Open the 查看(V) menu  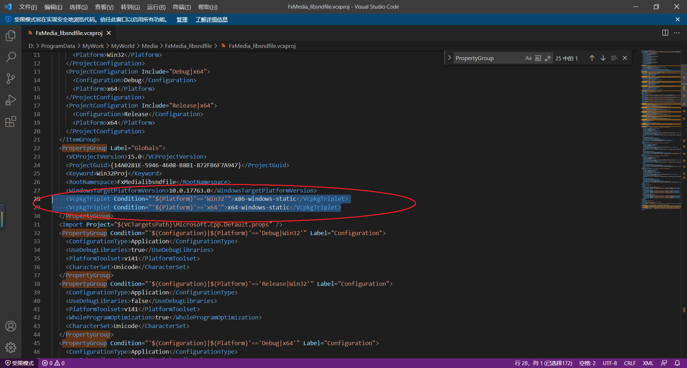pos(104,7)
